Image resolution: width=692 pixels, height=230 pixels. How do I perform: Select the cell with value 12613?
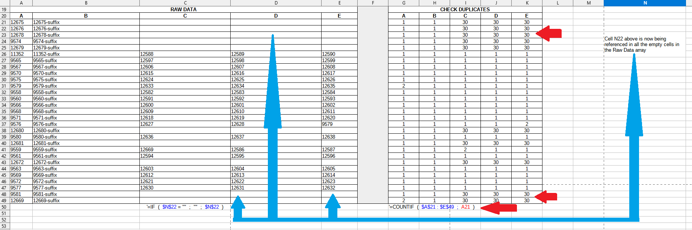point(276,175)
